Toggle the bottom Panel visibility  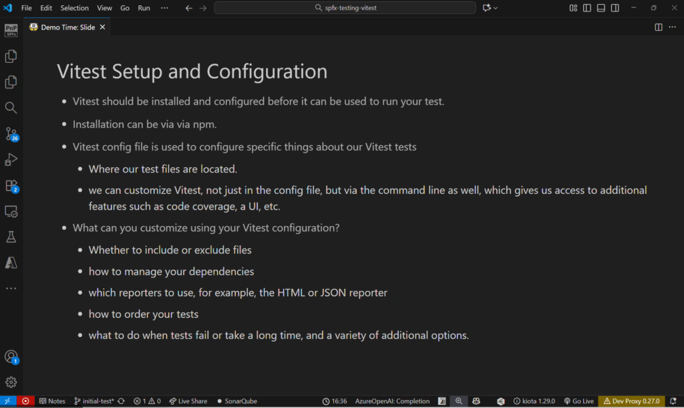click(x=601, y=8)
